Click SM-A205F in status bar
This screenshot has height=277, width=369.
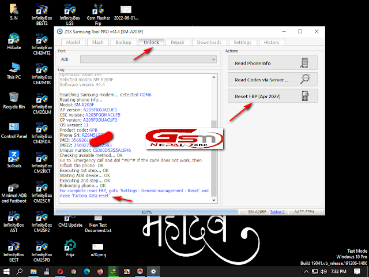coord(257,212)
